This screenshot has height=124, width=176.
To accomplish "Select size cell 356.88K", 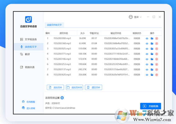I will tap(82, 75).
